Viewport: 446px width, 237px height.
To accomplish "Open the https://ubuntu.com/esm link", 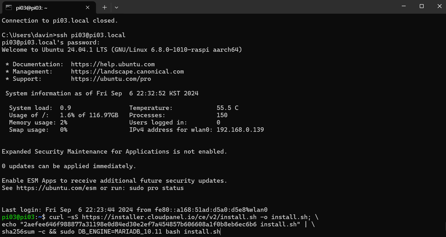I will 56,188.
